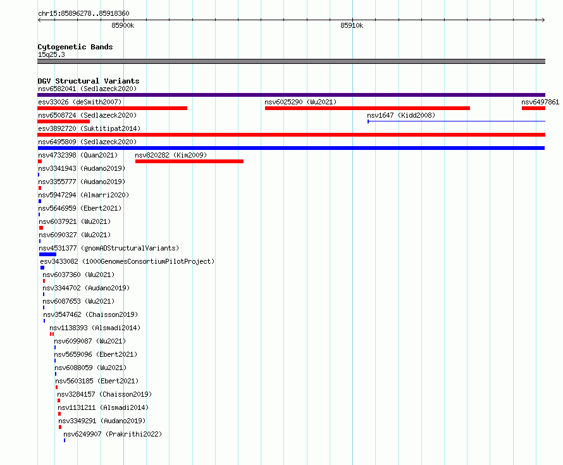
Task: Click the red nsv6497861 variant bar
Action: 533,108
